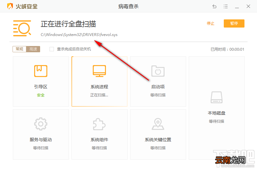257x169 pixels.
Task: Click the 服务与驱动 label
Action: tap(41, 140)
